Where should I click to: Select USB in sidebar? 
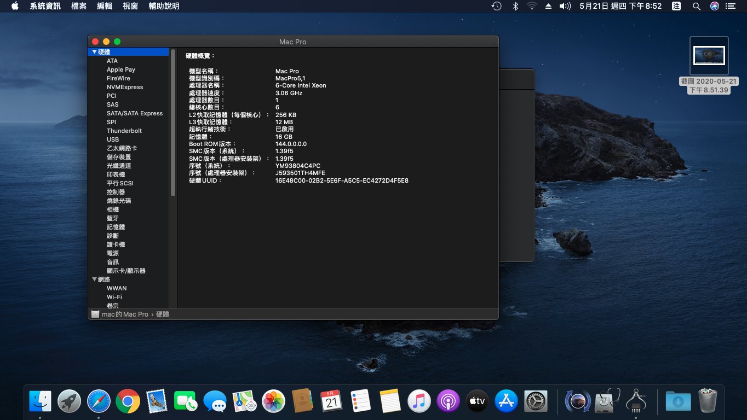point(113,139)
